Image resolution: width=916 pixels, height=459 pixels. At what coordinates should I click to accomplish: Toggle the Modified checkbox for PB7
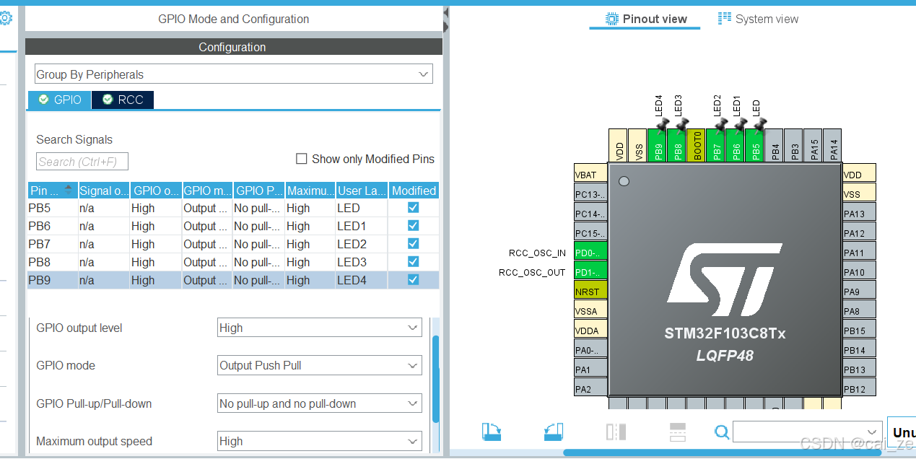coord(413,243)
